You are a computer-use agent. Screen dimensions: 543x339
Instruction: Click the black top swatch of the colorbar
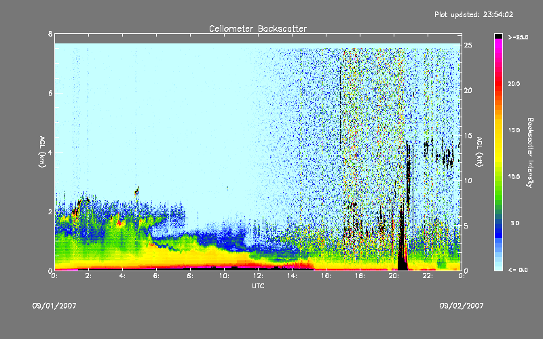click(x=498, y=36)
